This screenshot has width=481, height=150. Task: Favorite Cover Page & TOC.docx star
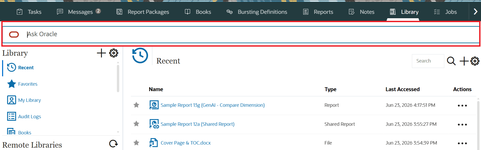pyautogui.click(x=136, y=142)
